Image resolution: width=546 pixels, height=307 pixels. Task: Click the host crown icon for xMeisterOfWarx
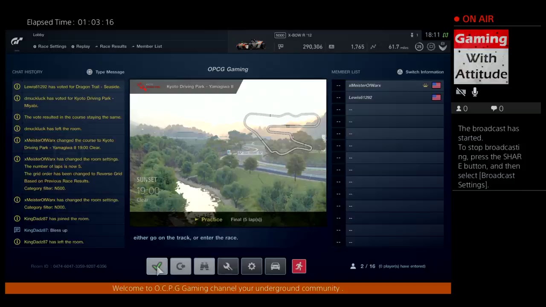pyautogui.click(x=425, y=85)
